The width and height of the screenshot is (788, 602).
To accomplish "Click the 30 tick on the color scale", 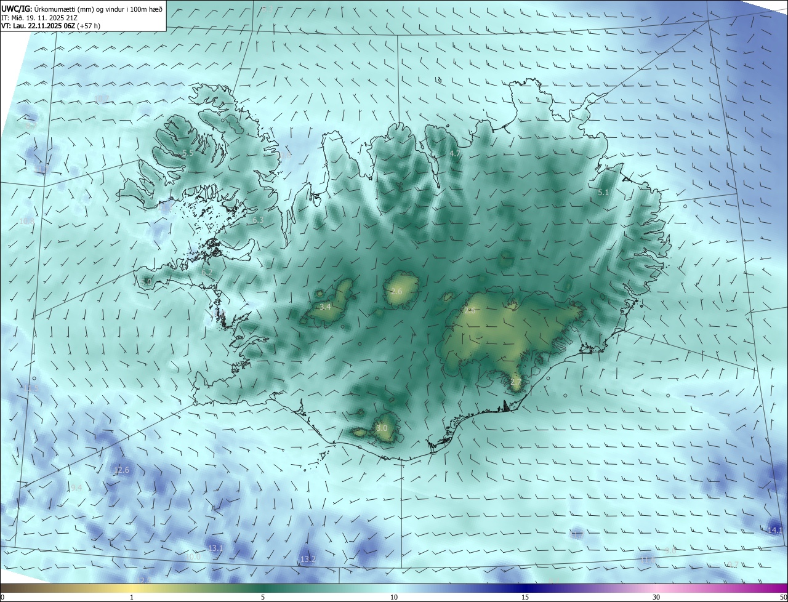I will pos(656,597).
